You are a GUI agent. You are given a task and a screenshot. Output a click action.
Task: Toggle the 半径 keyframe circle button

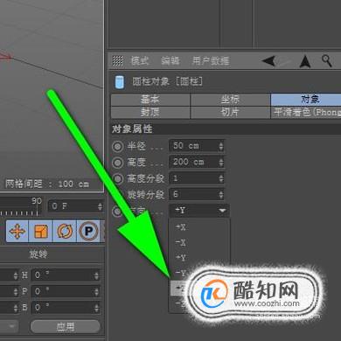point(117,146)
